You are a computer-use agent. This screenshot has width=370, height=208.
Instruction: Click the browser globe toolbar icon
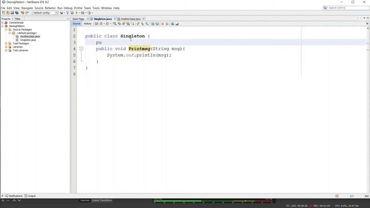click(x=61, y=13)
